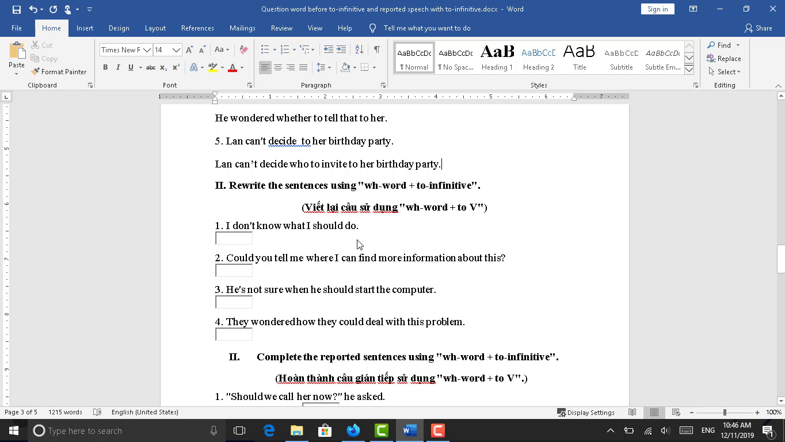Click the Sign in button

coord(657,9)
